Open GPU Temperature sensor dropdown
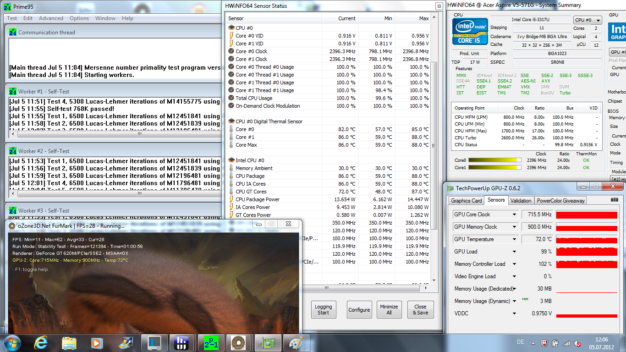Viewport: 626px width, 352px height. coord(515,239)
